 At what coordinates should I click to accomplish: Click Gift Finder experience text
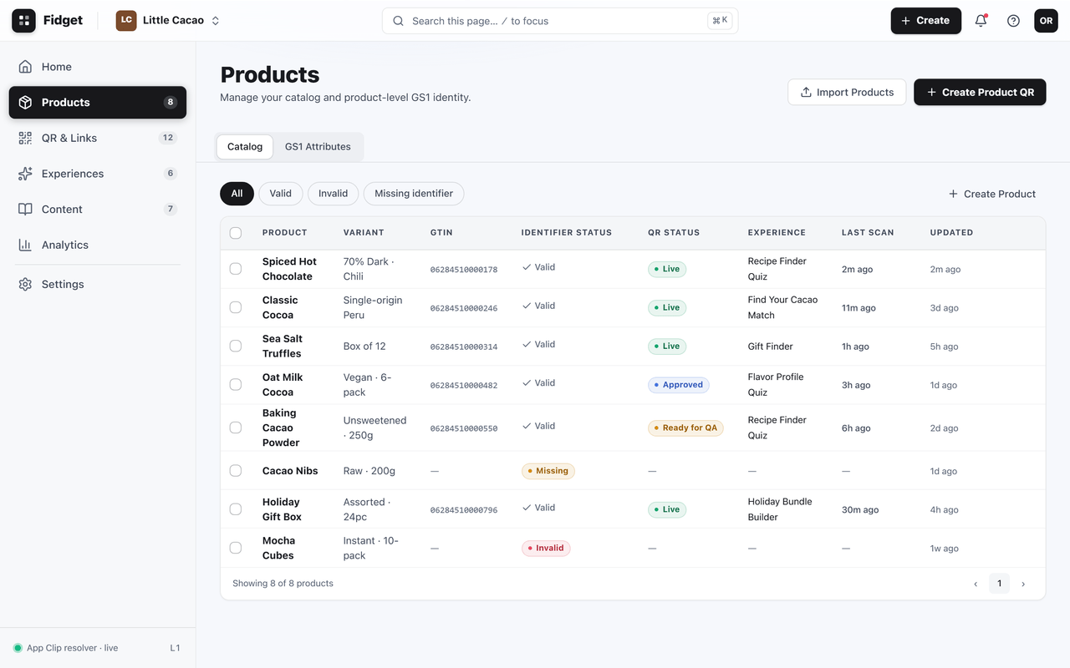(771, 346)
